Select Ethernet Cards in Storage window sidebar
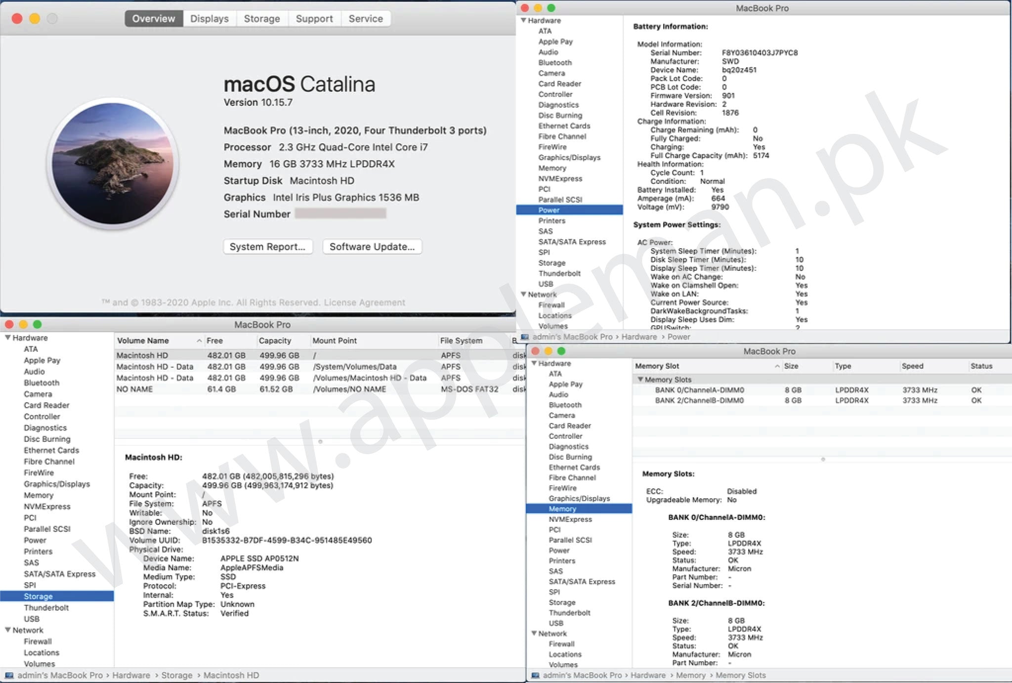Viewport: 1012px width, 683px height. pos(51,450)
